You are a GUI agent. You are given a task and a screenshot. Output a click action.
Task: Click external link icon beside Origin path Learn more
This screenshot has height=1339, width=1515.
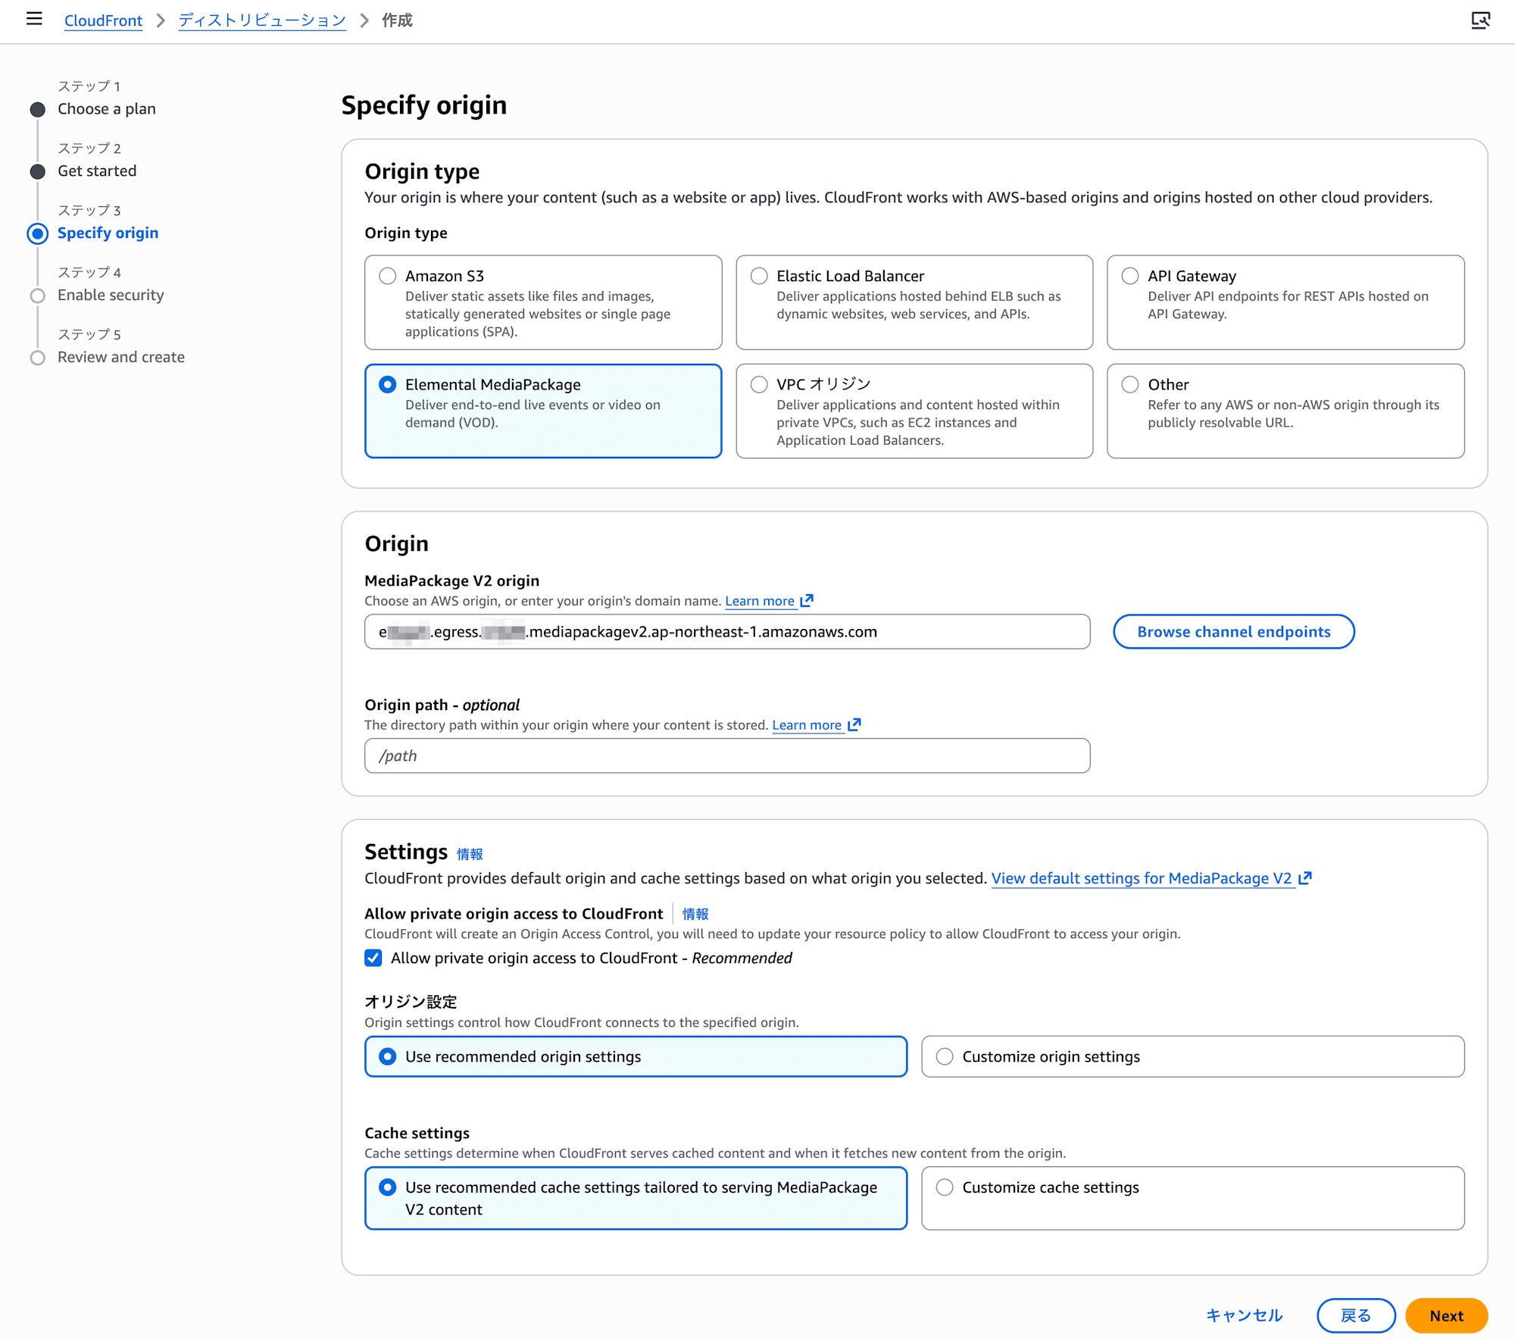(x=854, y=725)
